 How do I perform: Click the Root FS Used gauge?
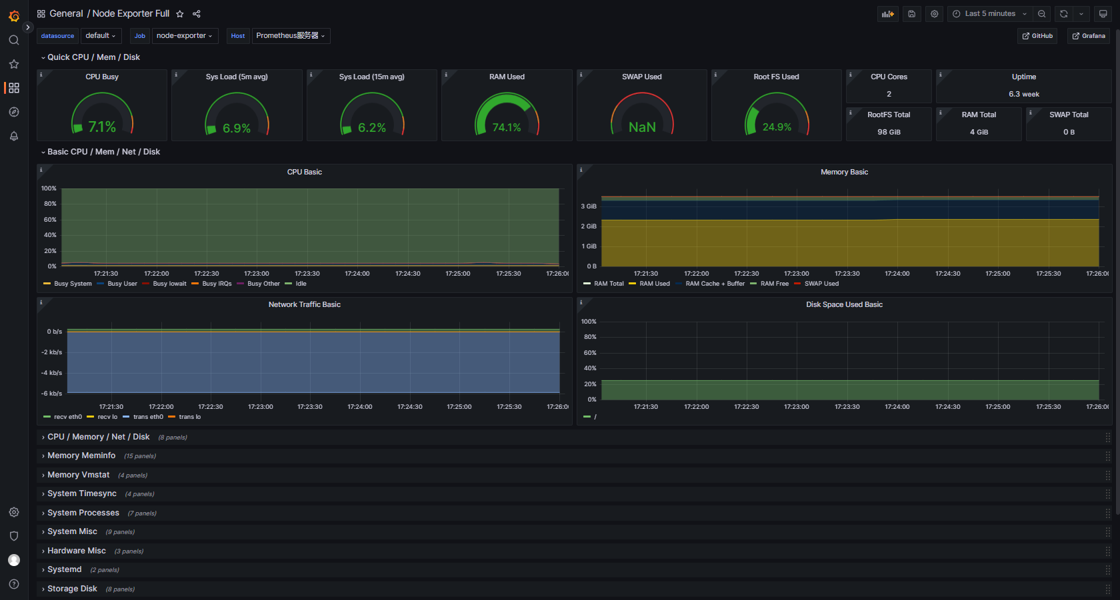pos(777,114)
